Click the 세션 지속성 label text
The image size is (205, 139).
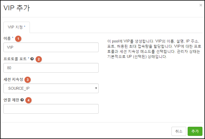click(13, 79)
